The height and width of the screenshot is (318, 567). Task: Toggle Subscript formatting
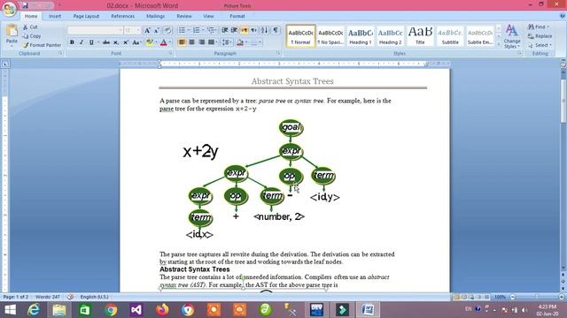(x=116, y=42)
